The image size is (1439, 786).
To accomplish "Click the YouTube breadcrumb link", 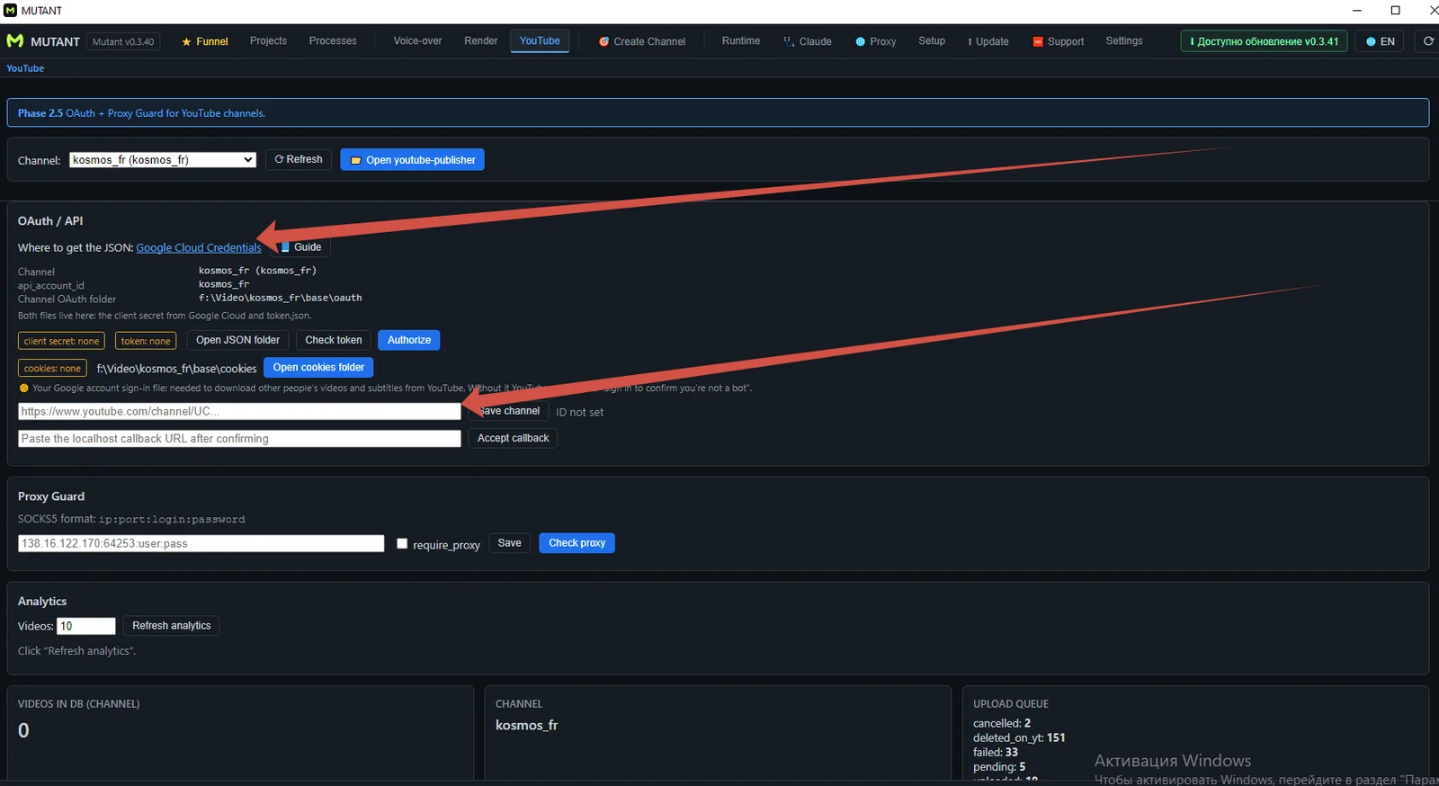I will [x=25, y=68].
